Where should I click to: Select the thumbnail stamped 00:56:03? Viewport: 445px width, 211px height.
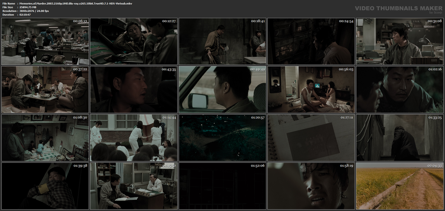pyautogui.click(x=311, y=90)
